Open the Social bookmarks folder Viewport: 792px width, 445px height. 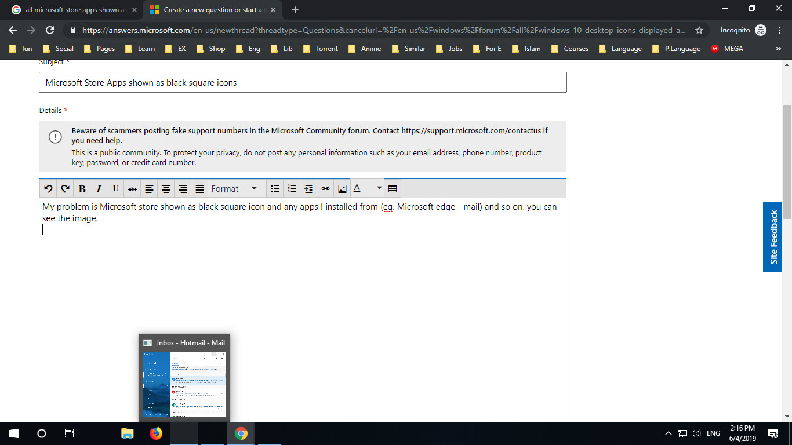point(58,49)
